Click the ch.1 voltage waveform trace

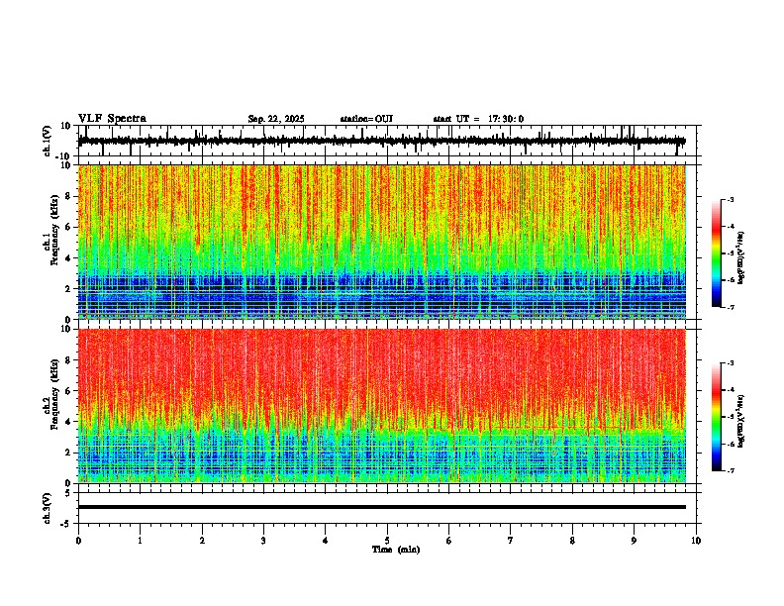click(x=381, y=141)
